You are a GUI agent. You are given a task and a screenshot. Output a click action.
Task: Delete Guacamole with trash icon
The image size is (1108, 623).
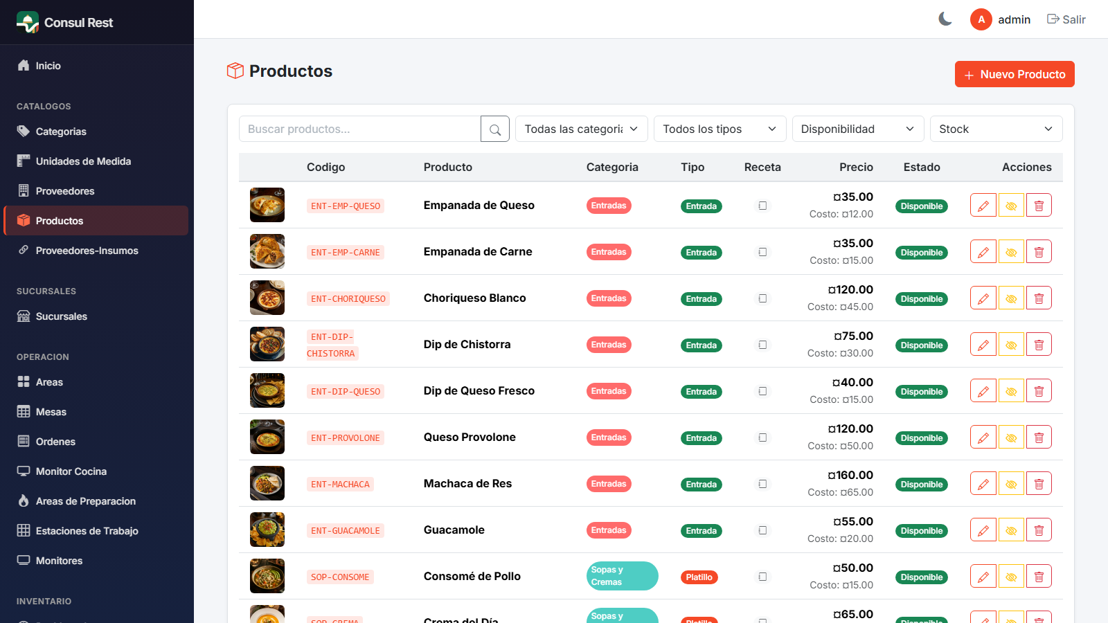click(1039, 530)
